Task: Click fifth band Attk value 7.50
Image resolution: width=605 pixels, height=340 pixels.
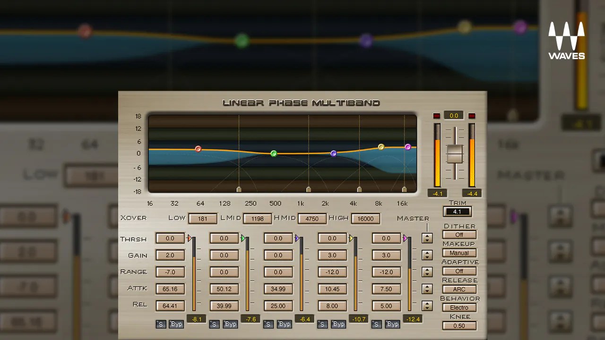Action: point(386,289)
